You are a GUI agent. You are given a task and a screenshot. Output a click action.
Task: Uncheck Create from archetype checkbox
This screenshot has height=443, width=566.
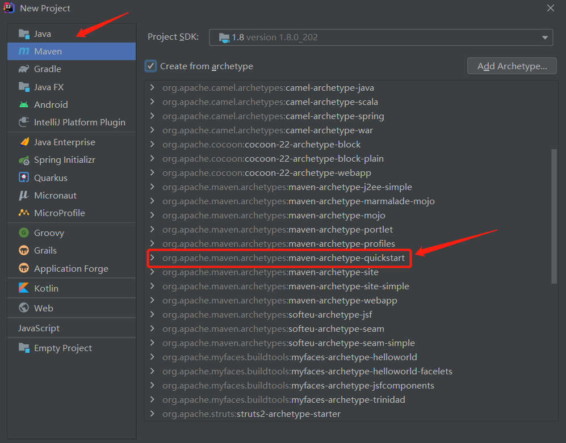[150, 66]
